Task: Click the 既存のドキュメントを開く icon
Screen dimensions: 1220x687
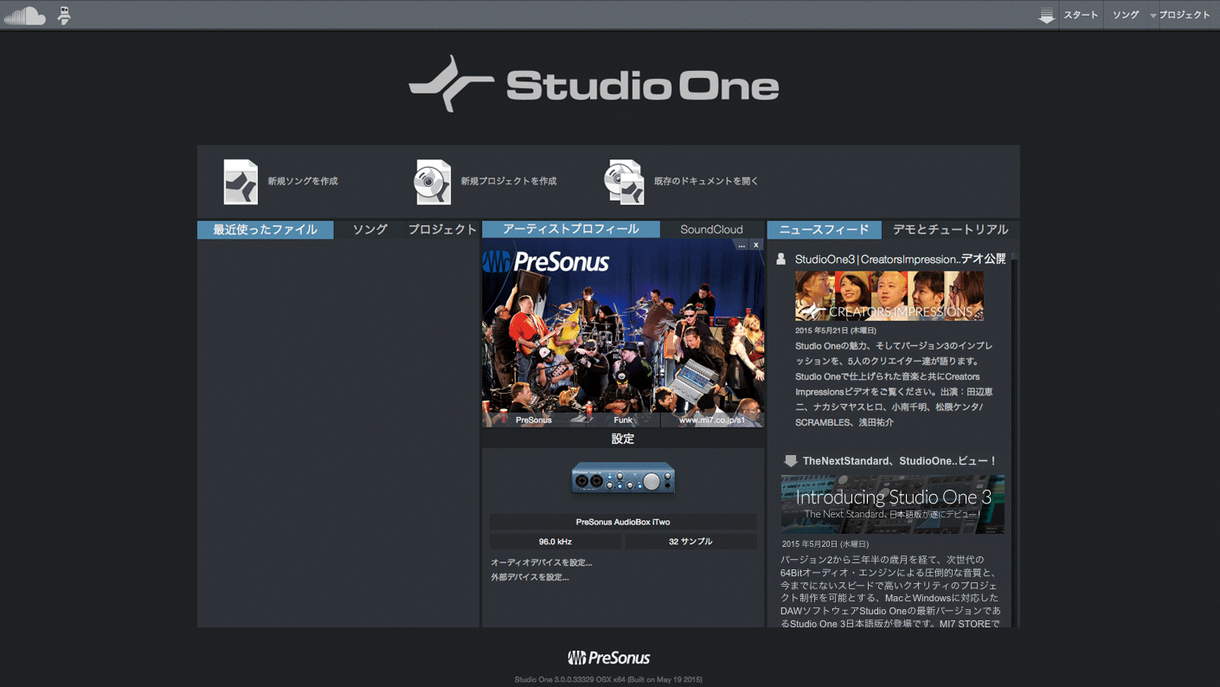Action: [x=625, y=182]
